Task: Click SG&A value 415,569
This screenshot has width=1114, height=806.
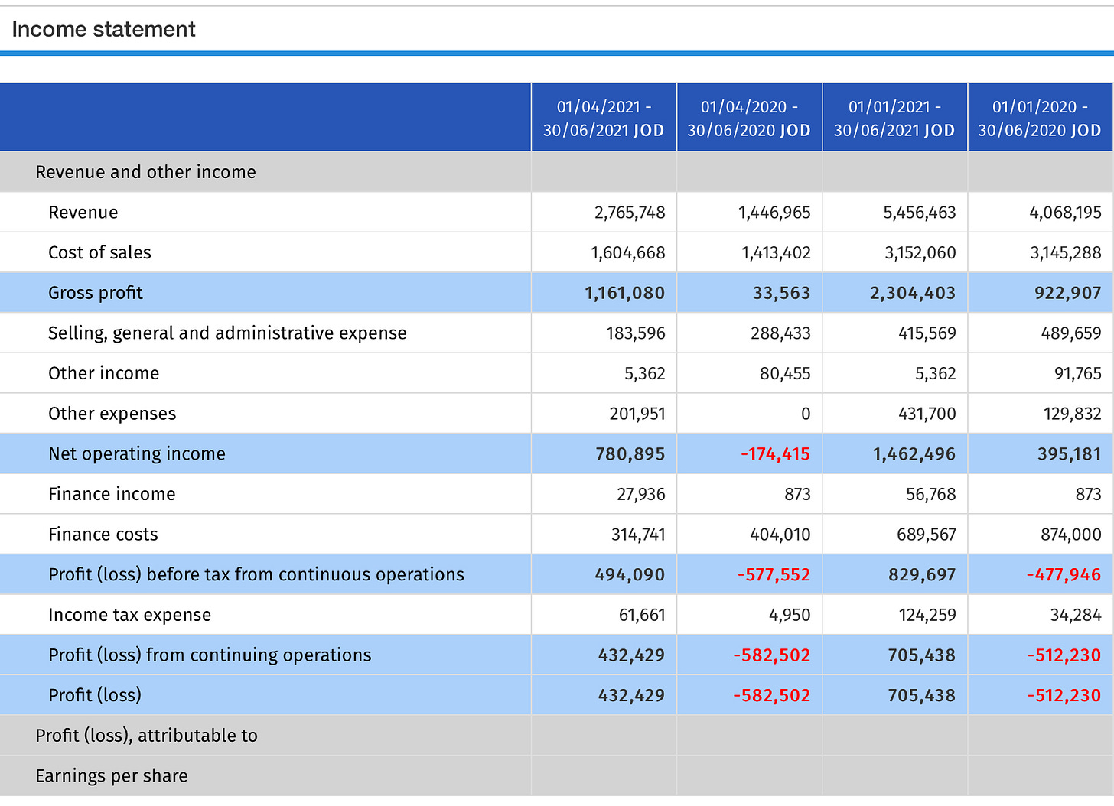Action: tap(927, 333)
